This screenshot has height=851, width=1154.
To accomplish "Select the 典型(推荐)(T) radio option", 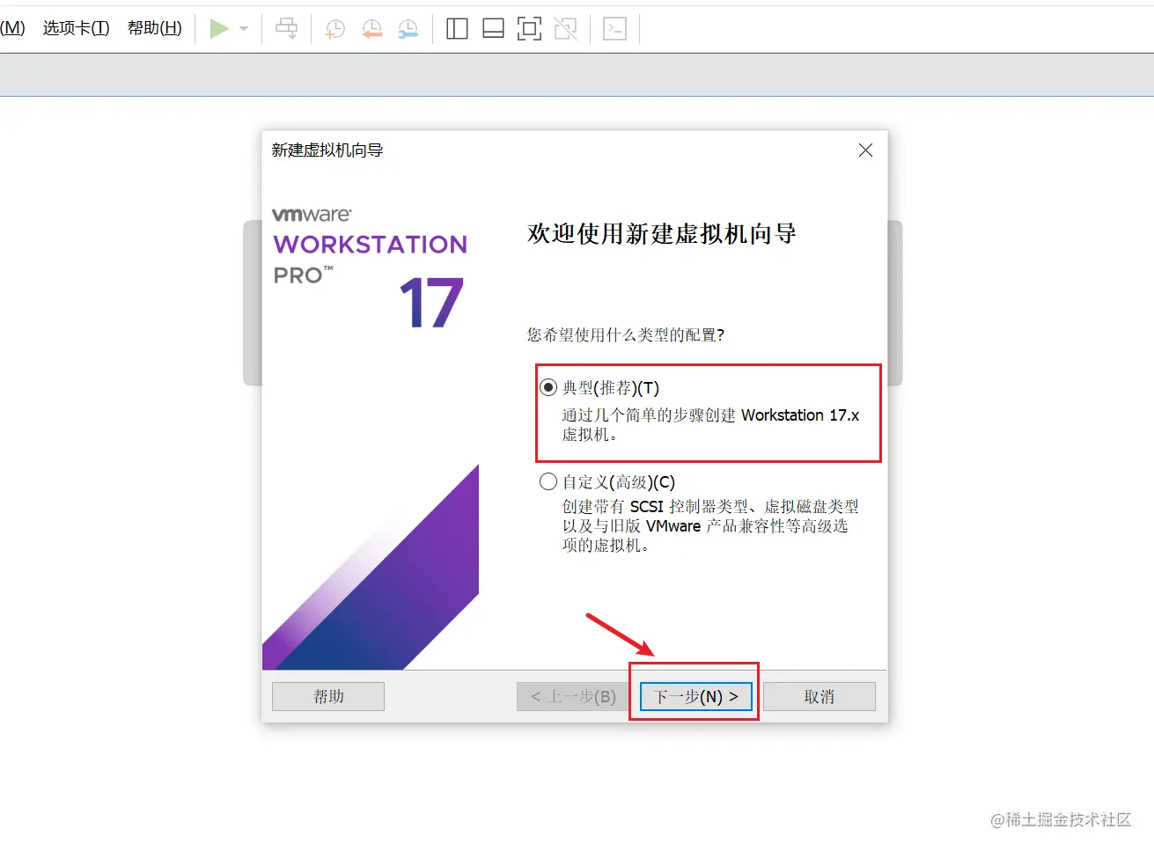I will (548, 387).
